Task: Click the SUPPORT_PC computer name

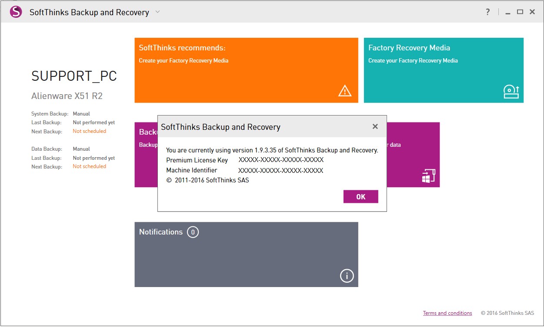Action: [74, 76]
